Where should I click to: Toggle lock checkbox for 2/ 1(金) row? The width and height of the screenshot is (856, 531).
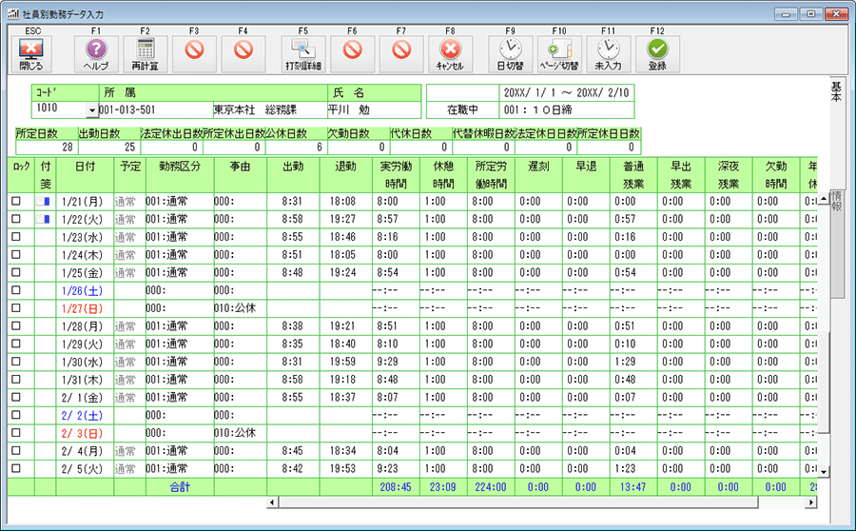(16, 397)
